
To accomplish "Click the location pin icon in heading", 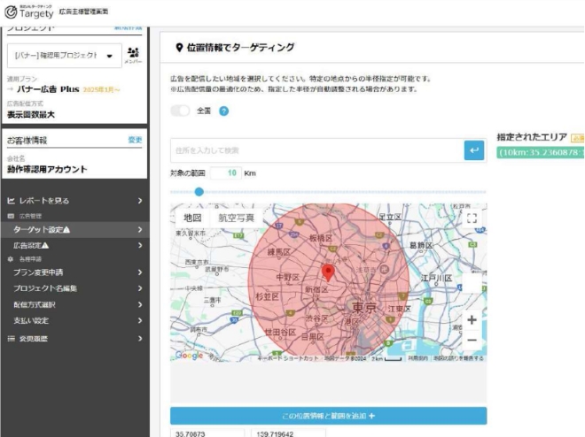I will [x=179, y=48].
